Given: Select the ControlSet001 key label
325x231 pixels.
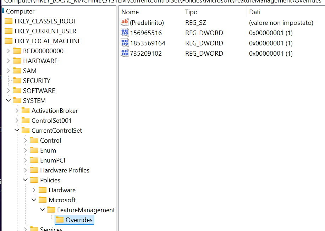Looking at the screenshot, I should coord(51,121).
